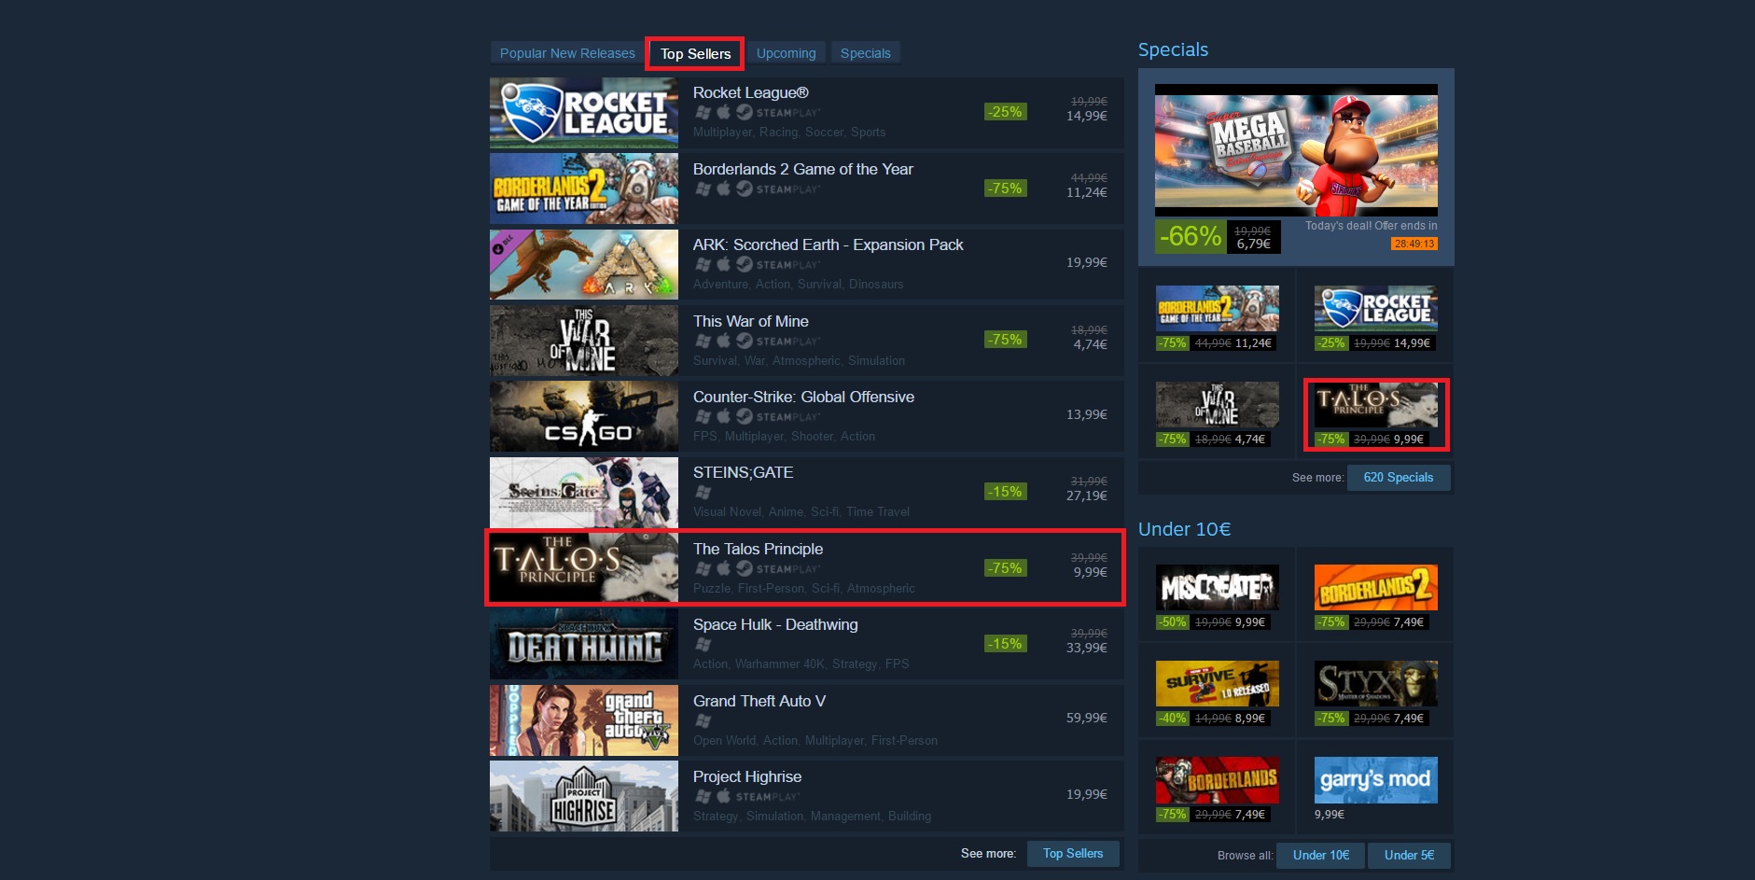Select the Specials tab
The width and height of the screenshot is (1755, 880).
click(x=865, y=53)
